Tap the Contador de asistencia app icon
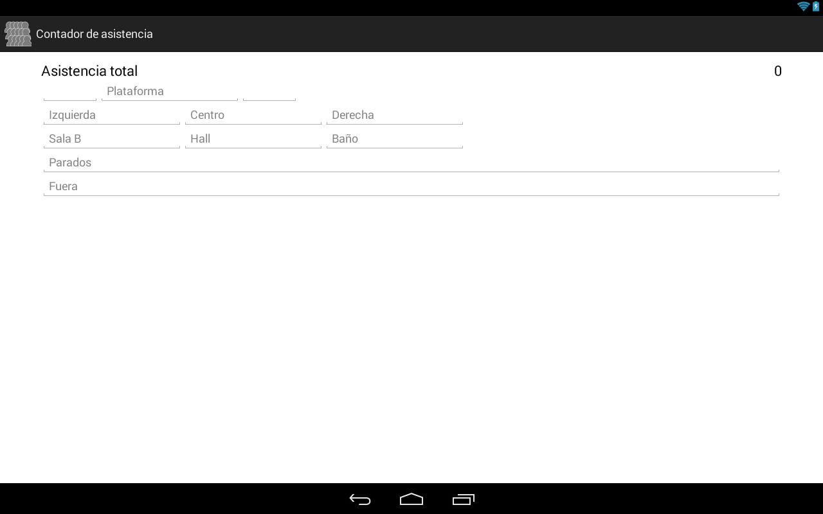 click(x=18, y=34)
